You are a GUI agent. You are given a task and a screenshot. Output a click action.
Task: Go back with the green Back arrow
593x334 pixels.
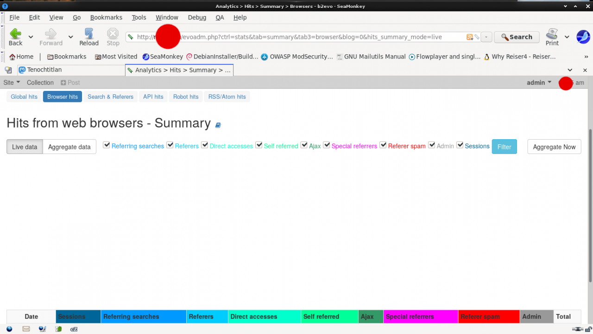(x=15, y=37)
